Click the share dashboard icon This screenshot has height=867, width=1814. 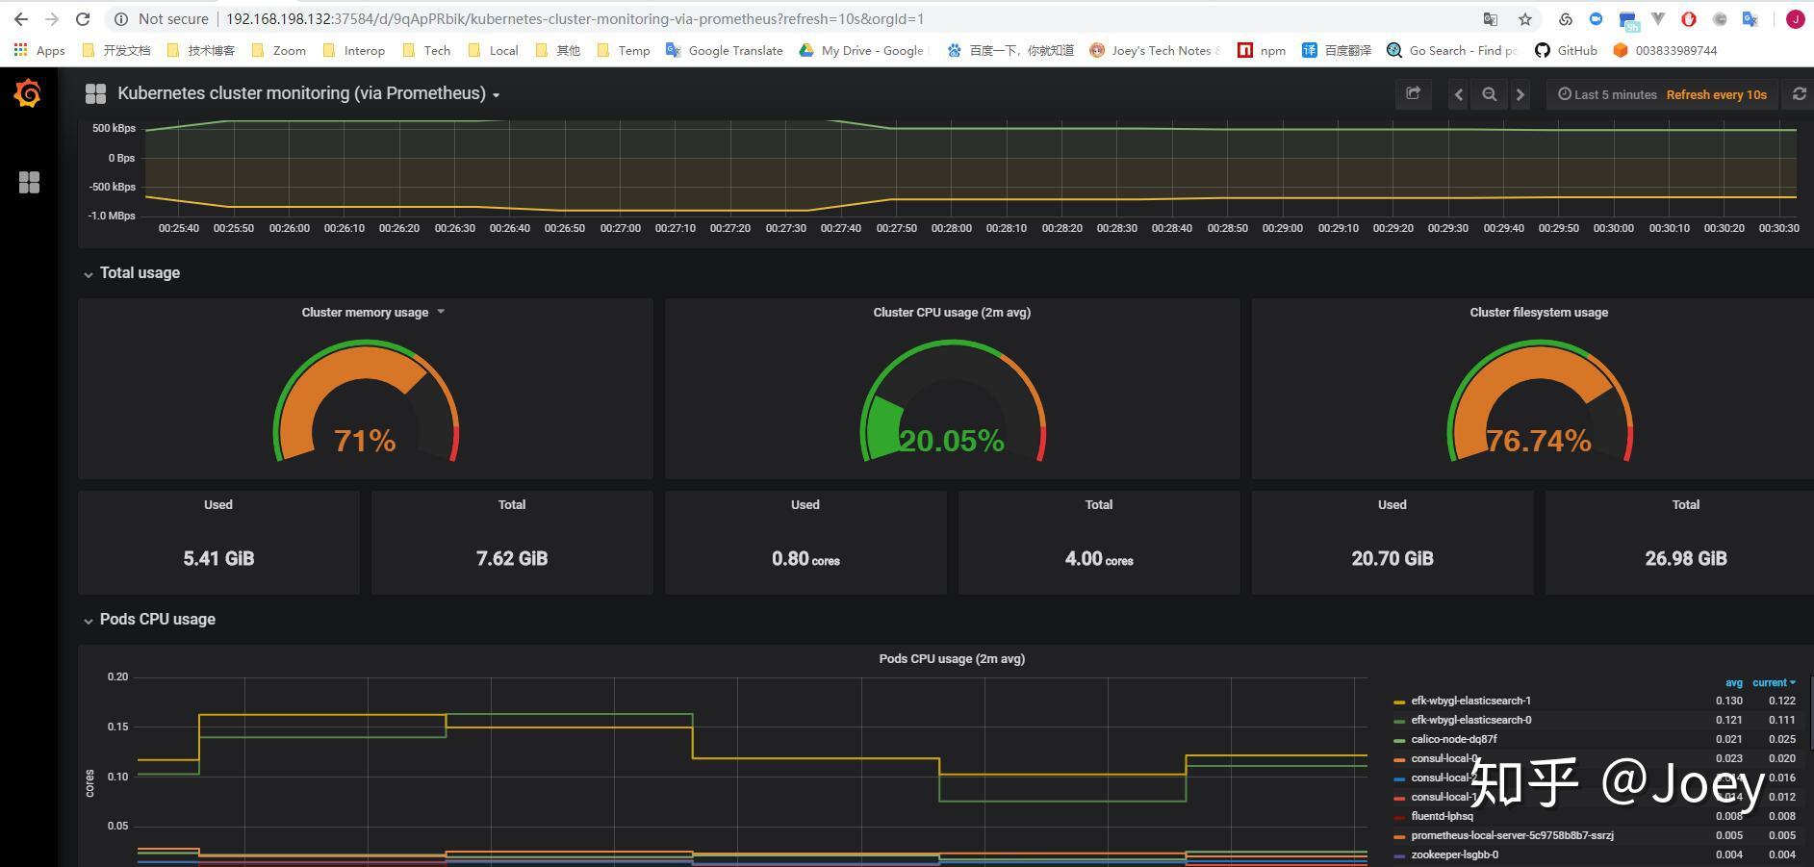pos(1413,93)
